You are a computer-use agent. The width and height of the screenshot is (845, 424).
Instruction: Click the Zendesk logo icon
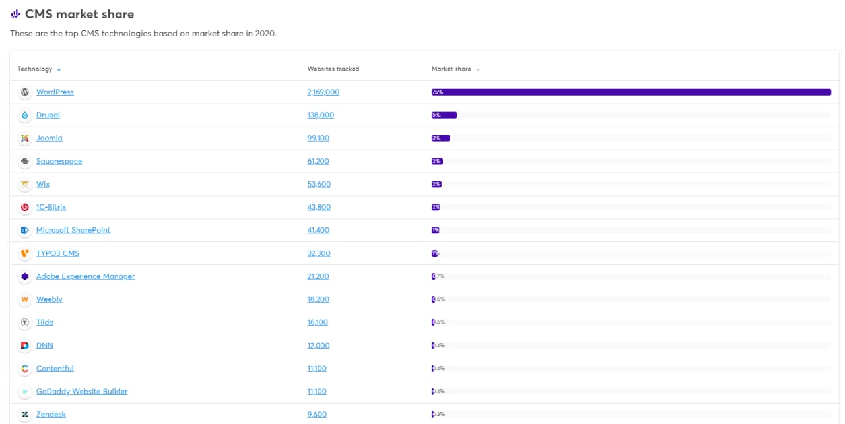tap(25, 415)
